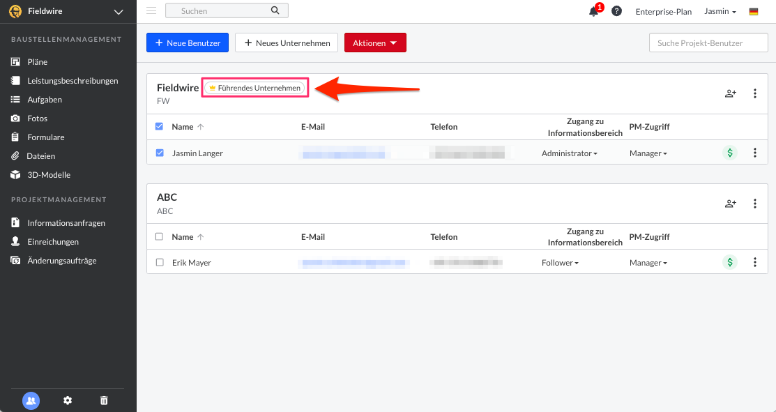Click the Neue Benutzer button
776x412 pixels.
(188, 43)
